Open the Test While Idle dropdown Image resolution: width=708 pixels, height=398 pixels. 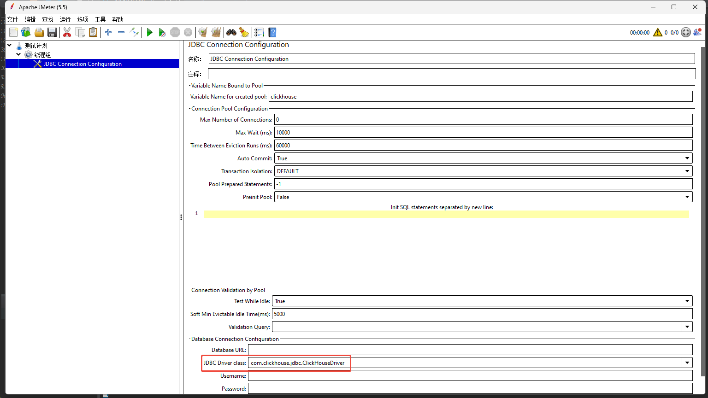point(482,301)
